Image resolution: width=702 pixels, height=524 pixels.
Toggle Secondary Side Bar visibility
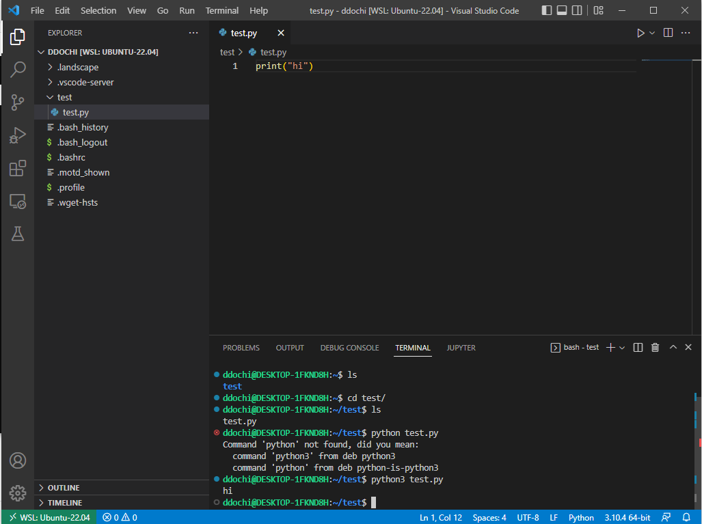(x=577, y=10)
